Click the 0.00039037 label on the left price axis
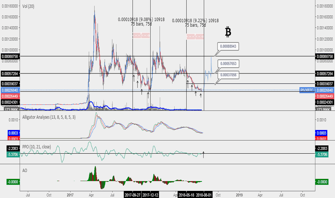 (x=10, y=84)
